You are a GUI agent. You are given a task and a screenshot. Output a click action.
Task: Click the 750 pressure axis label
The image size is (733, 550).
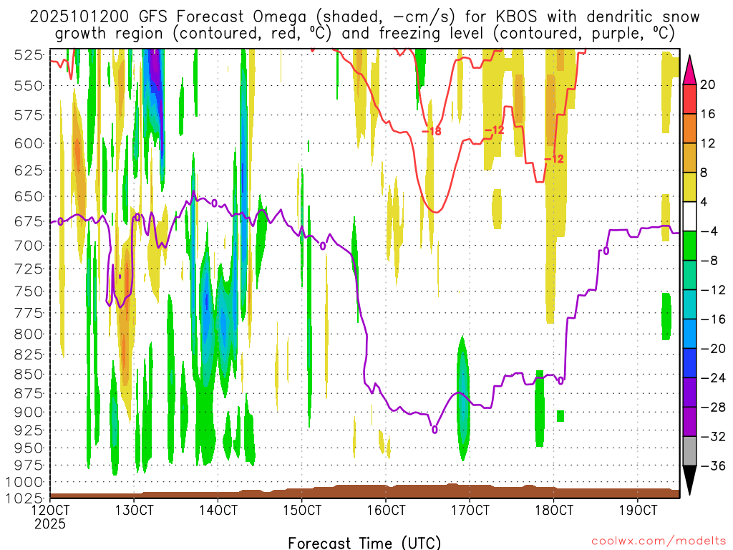(29, 291)
